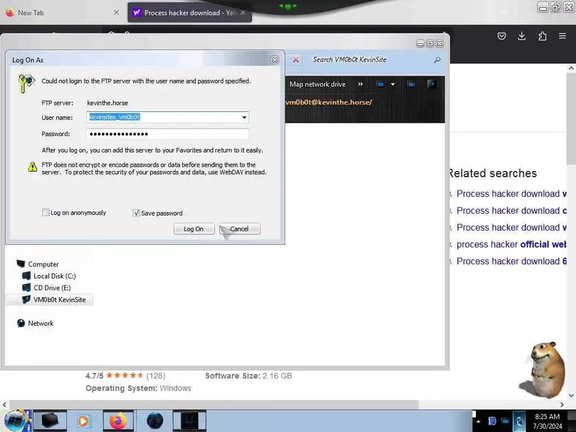Open dark window taskbar button

point(190,421)
